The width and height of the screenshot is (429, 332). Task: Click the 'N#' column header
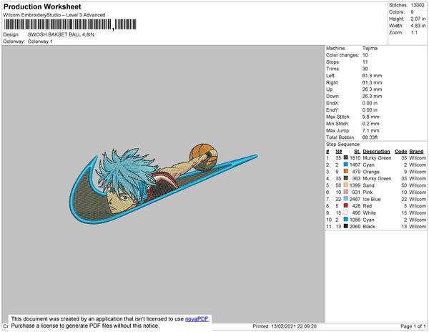339,152
